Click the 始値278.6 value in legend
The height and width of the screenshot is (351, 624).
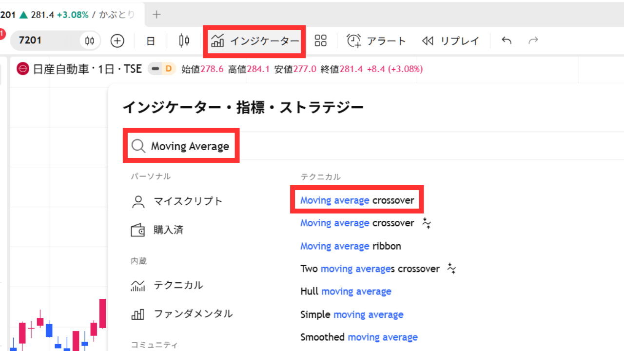[x=202, y=69]
